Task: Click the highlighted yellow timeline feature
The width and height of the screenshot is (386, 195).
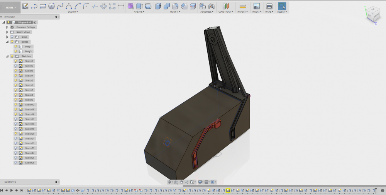Action: coord(228,190)
